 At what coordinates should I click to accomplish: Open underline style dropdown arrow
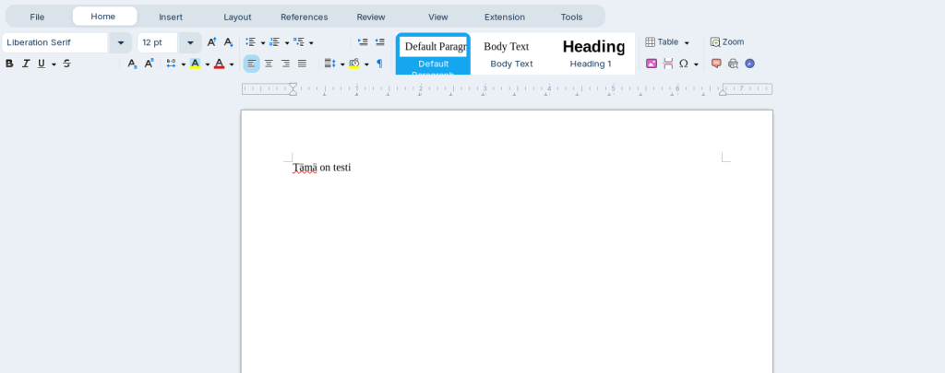point(54,64)
